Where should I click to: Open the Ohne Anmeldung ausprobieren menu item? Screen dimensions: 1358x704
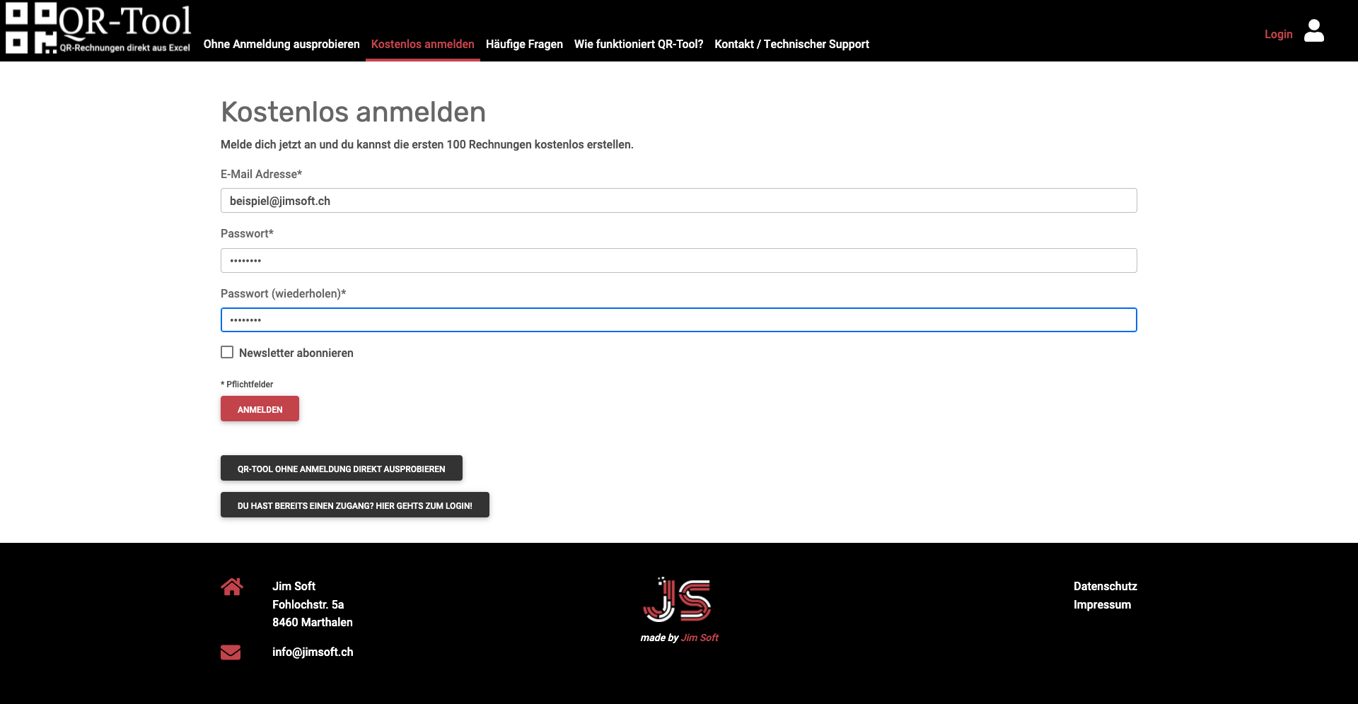[282, 44]
